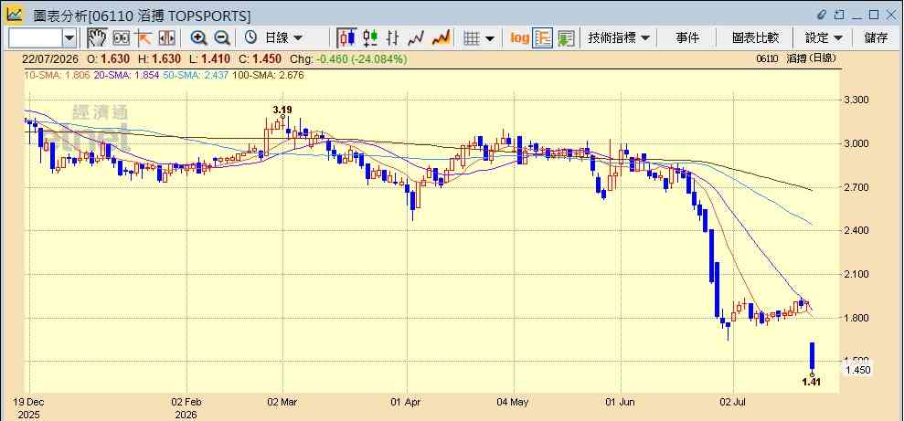Click the stock code input field
Image resolution: width=904 pixels, height=421 pixels.
point(35,38)
